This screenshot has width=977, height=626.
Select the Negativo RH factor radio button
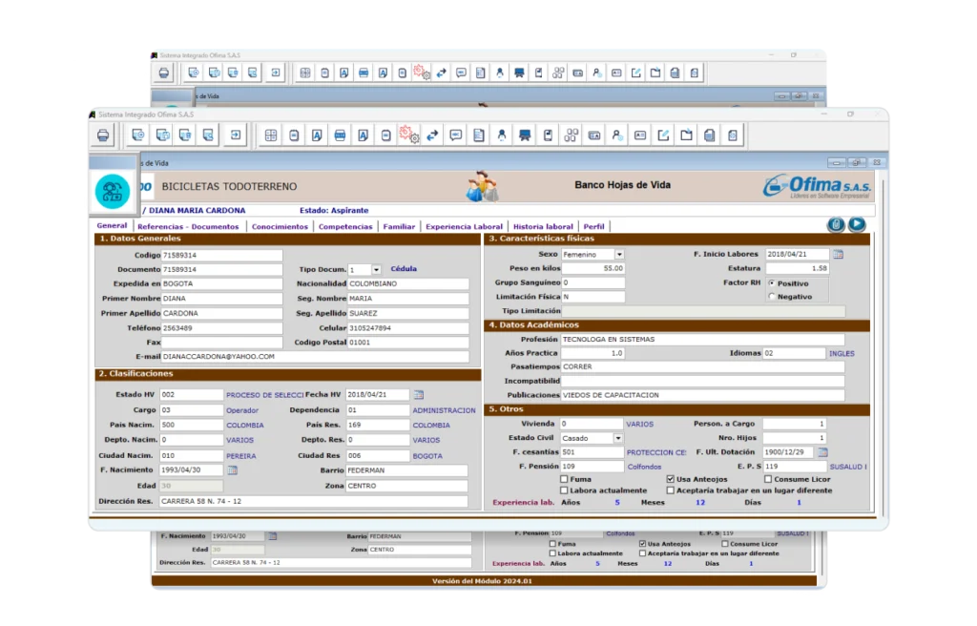click(772, 297)
